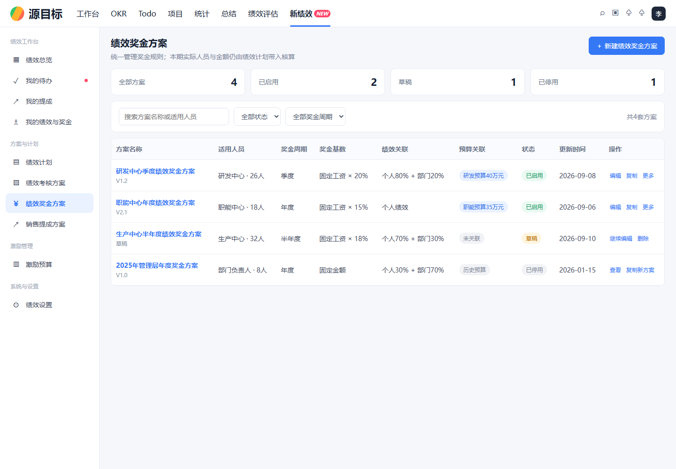Click the 我的提成 arrow icon

[x=16, y=101]
